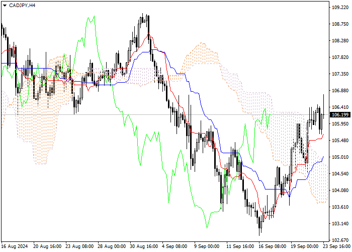Image resolution: width=352 pixels, height=252 pixels.
Task: Click the 4 Sep 08:00 time label
Action: pos(174,246)
